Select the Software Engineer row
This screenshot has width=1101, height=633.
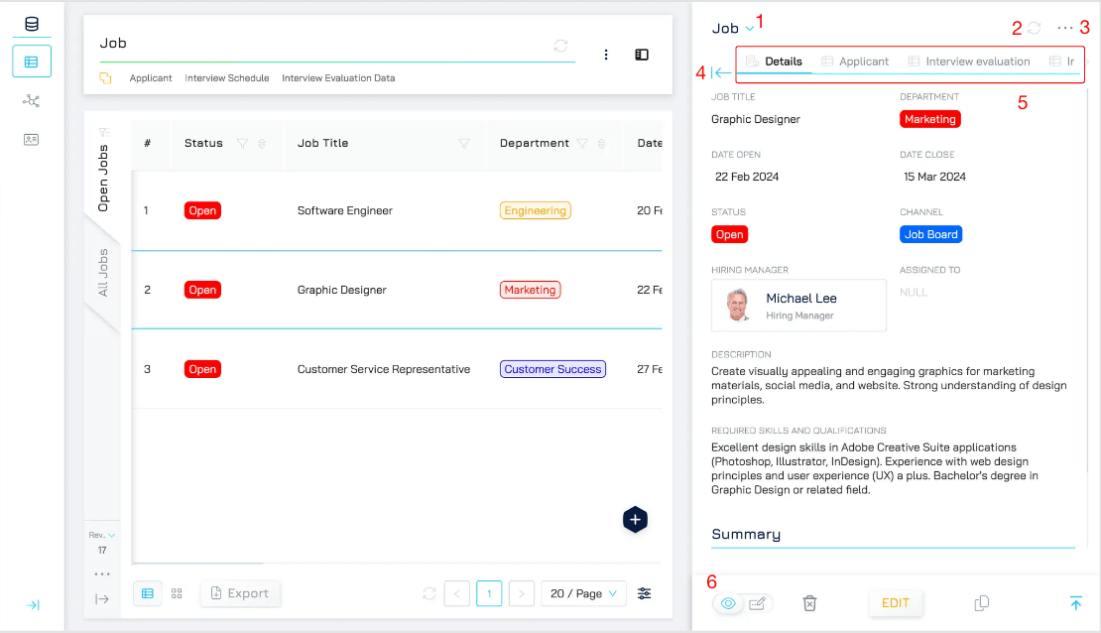tap(397, 210)
